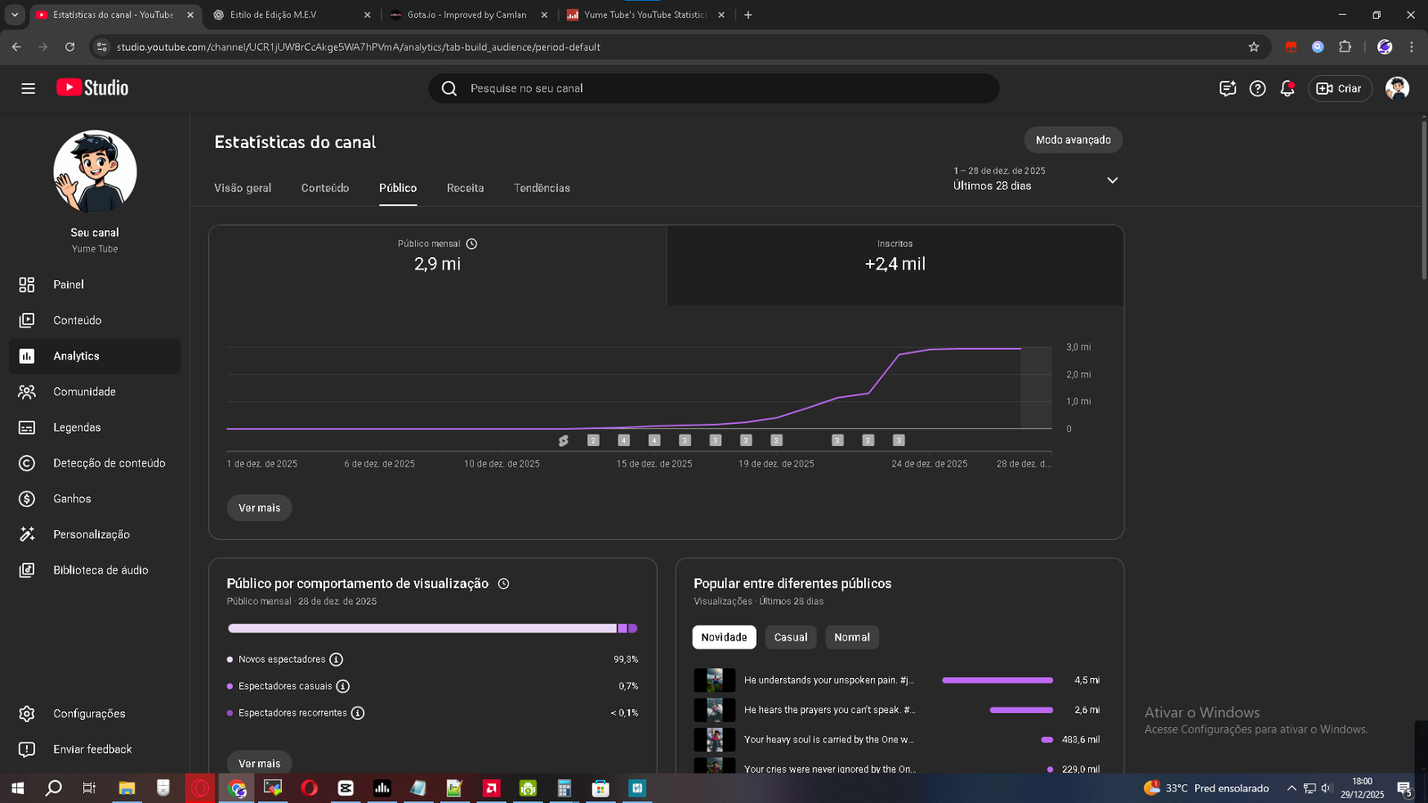Click the Criar button

pyautogui.click(x=1340, y=88)
